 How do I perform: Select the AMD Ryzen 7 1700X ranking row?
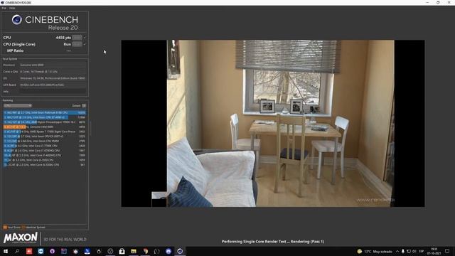(44, 132)
